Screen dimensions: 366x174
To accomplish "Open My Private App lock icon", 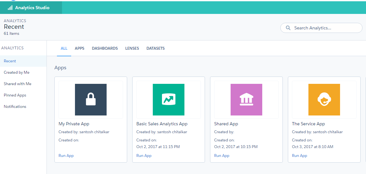I will pos(91,100).
